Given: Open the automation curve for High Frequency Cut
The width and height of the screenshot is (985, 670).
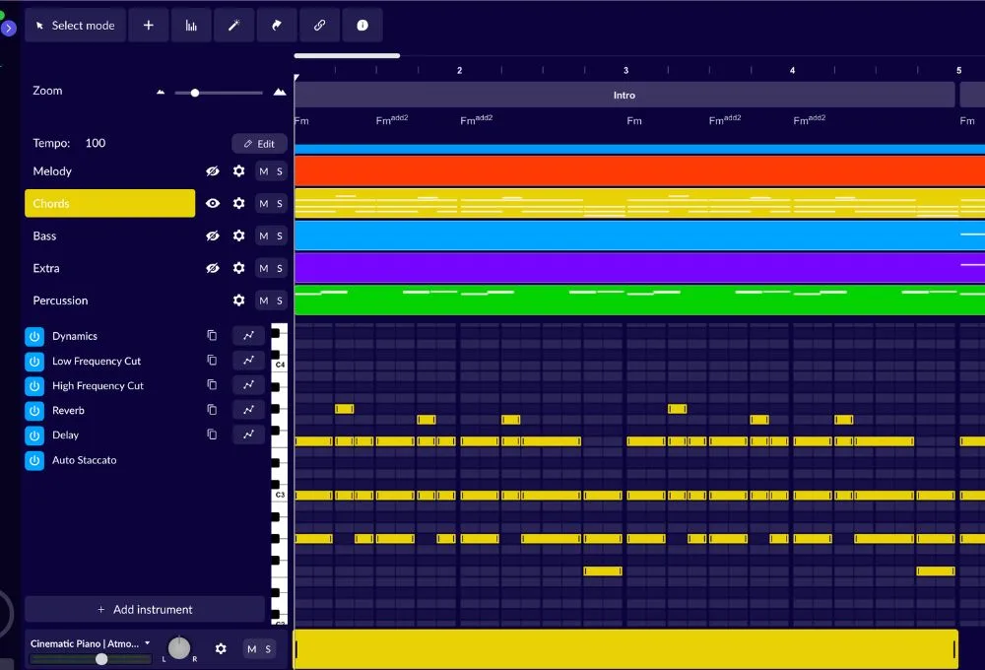Looking at the screenshot, I should tap(249, 384).
